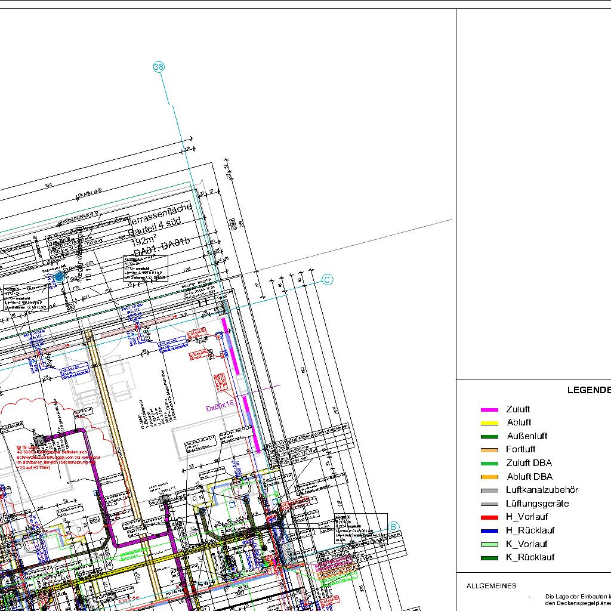This screenshot has width=611, height=611.
Task: Click the grid axis marker C
Action: pyautogui.click(x=328, y=280)
